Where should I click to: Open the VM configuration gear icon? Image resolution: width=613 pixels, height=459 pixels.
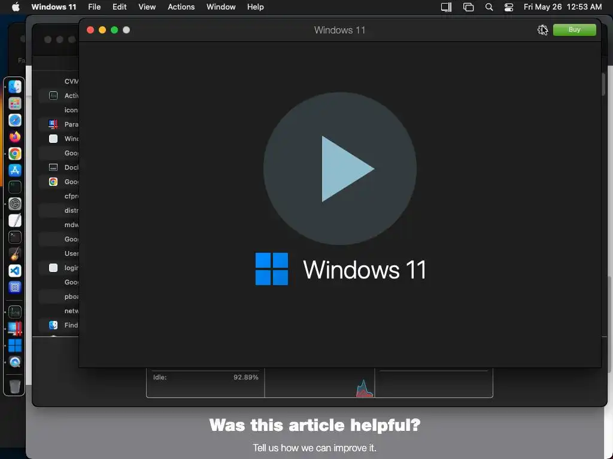[542, 30]
